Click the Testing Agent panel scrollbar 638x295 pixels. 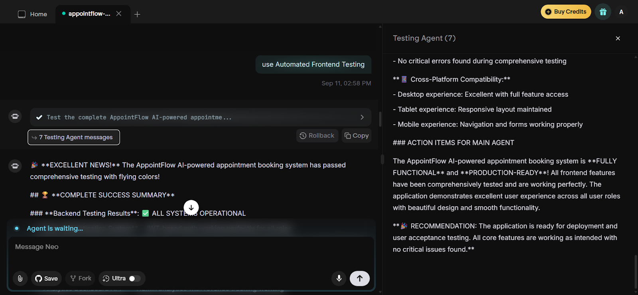[x=636, y=272]
